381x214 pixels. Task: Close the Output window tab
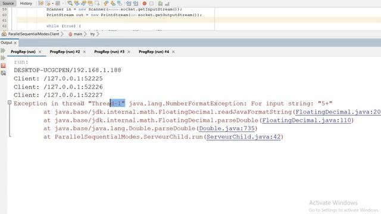pos(15,43)
